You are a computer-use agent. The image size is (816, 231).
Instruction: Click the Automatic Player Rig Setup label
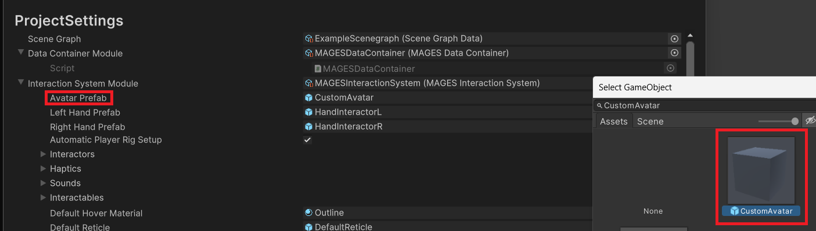106,140
